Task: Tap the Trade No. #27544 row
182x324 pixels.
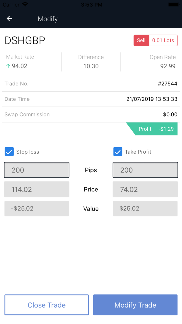Action: click(91, 84)
